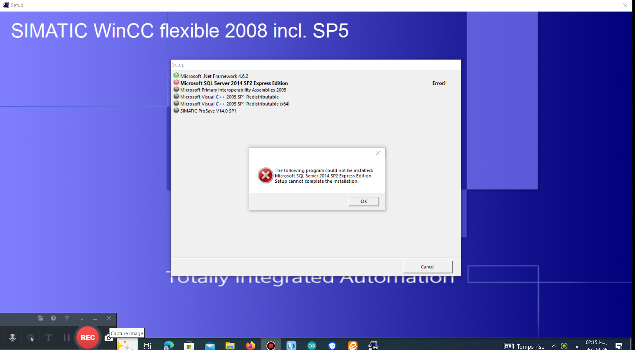Click Microsoft Primary Interoperability Assemblies 2005 entry
The height and width of the screenshot is (350, 635).
click(233, 90)
